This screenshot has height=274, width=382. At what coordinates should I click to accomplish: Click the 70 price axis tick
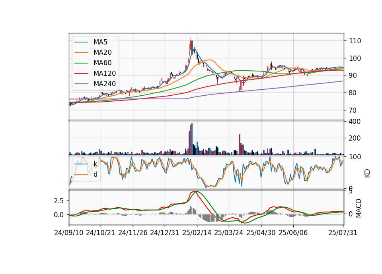click(x=353, y=110)
